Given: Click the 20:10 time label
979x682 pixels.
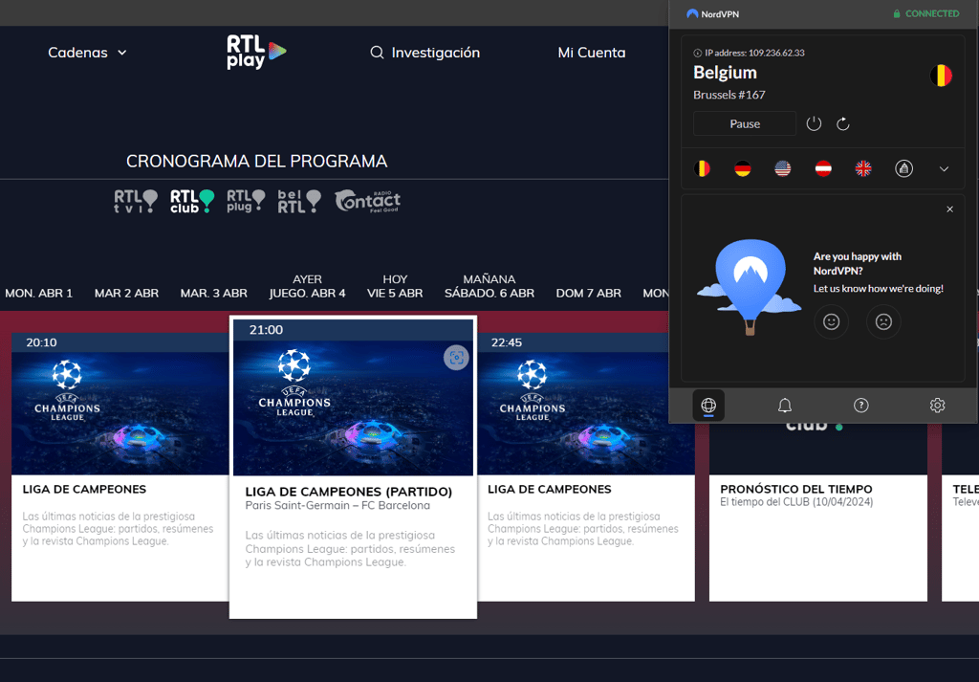Looking at the screenshot, I should tap(41, 342).
